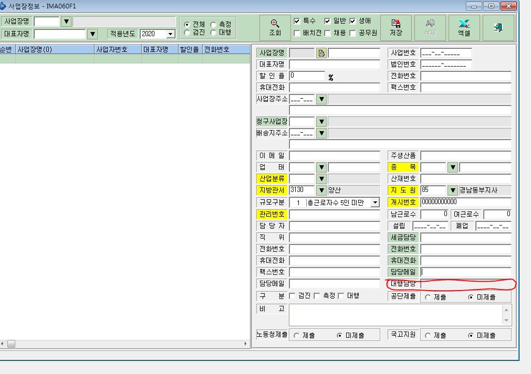Export data with the 엑셀 icon
The height and width of the screenshot is (374, 531).
click(464, 28)
